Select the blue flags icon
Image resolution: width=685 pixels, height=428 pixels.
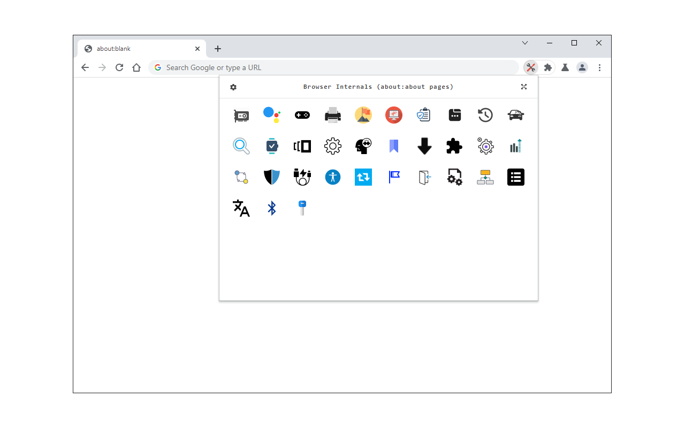394,177
